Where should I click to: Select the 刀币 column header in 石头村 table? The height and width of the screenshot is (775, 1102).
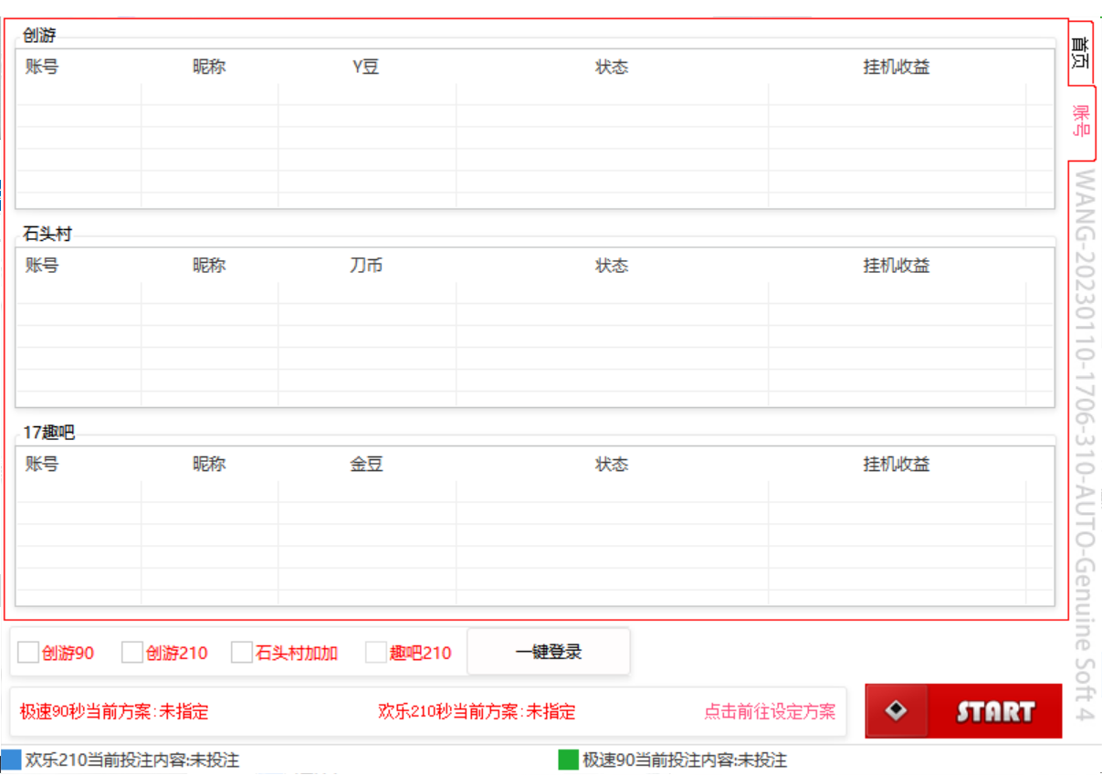366,265
